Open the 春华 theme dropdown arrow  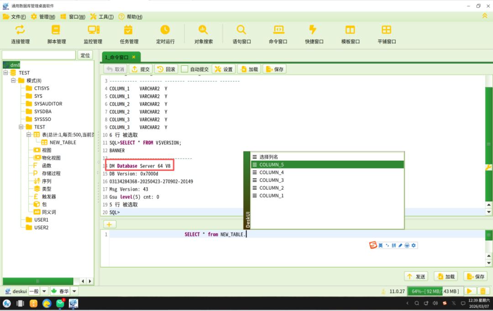[x=74, y=291]
